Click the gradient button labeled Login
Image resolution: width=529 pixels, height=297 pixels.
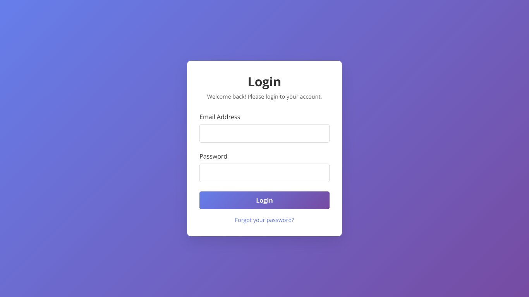[264, 200]
